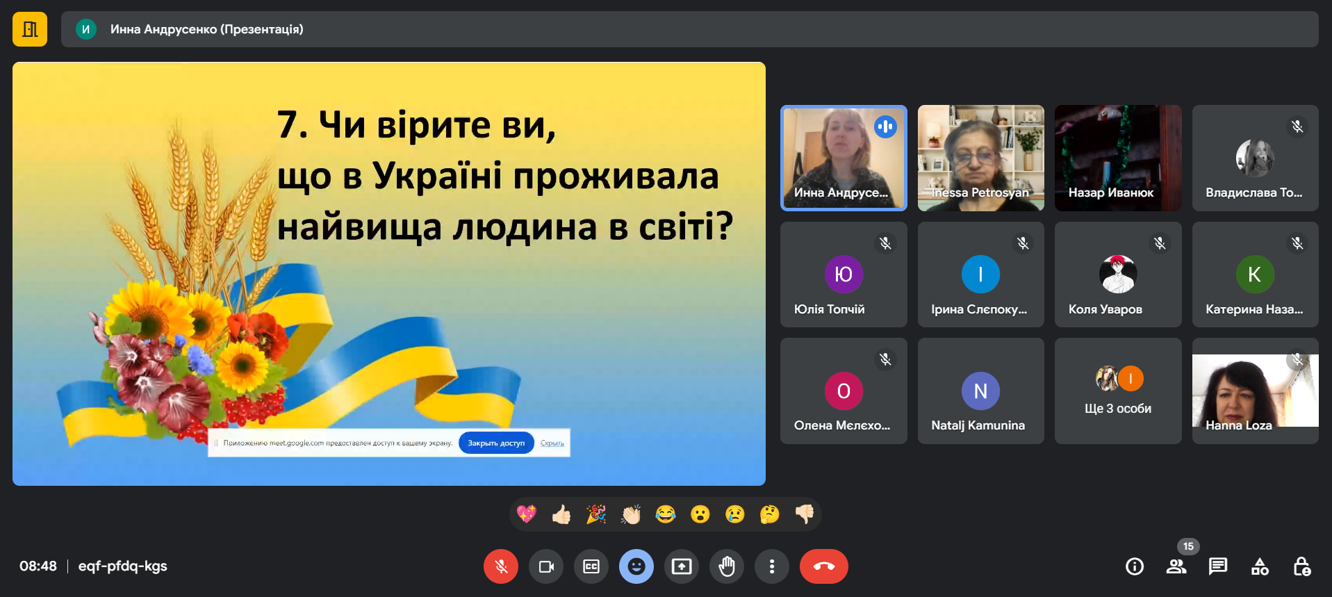The image size is (1332, 597).
Task: Expand the 'Ще 3 особи' tile
Action: pyautogui.click(x=1117, y=391)
